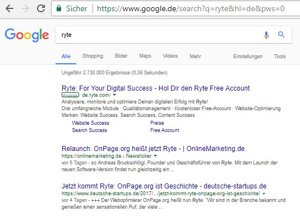Click the de.ryte.com/ green URL
The width and height of the screenshot is (300, 217).
pyautogui.click(x=96, y=95)
